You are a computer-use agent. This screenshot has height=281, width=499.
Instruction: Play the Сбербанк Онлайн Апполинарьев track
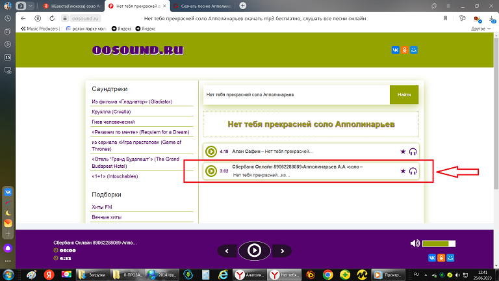[211, 171]
